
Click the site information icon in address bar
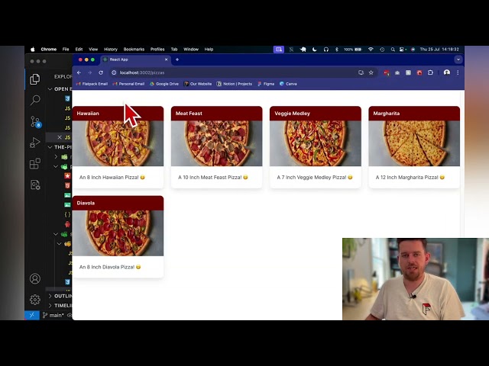coord(114,72)
